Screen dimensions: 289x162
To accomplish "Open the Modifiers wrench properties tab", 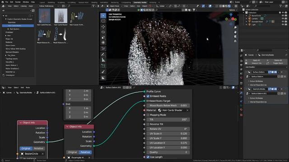I will [241, 93].
